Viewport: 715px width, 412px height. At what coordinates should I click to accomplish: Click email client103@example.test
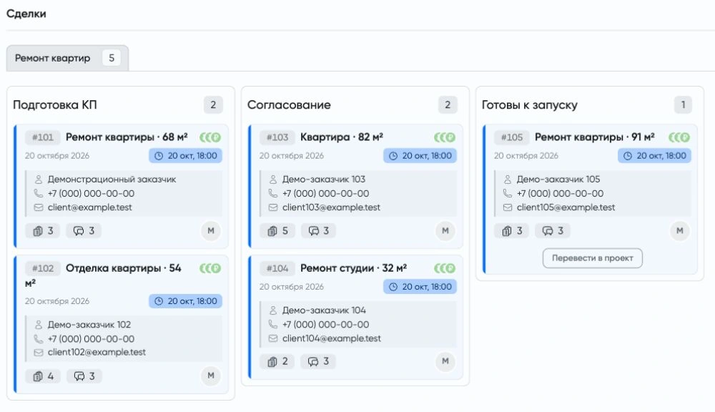[x=331, y=207]
